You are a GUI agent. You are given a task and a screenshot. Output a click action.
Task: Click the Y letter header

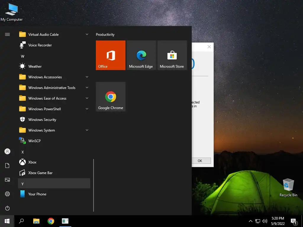pyautogui.click(x=54, y=184)
